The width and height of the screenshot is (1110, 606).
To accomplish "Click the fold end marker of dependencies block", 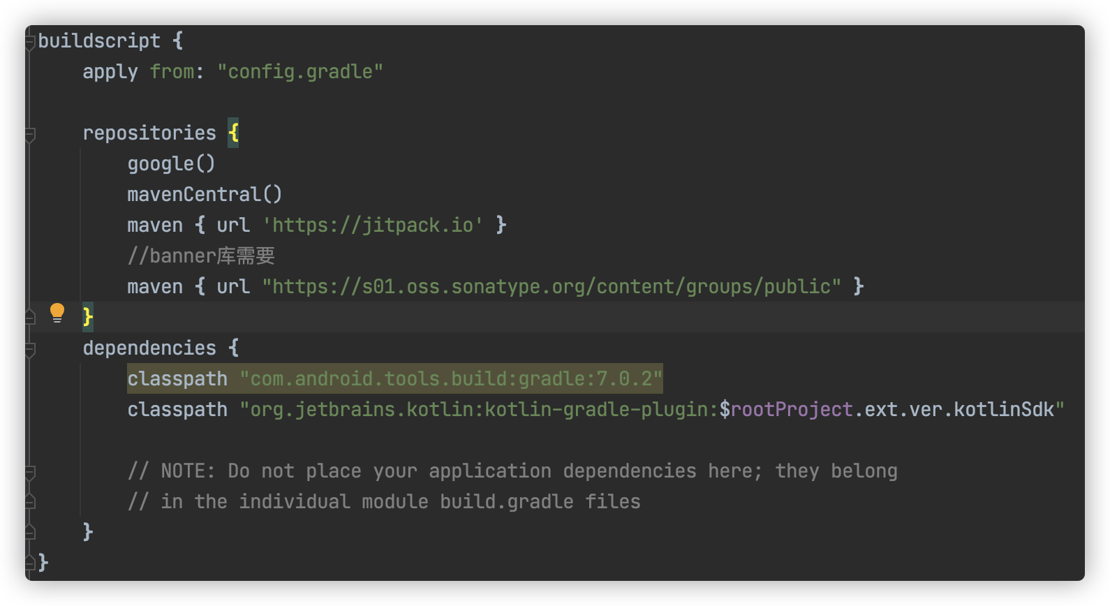I will pyautogui.click(x=30, y=533).
